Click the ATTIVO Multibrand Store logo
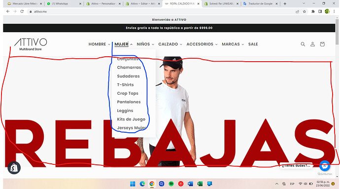Viewport: 340px width, 189px height. tap(31, 44)
